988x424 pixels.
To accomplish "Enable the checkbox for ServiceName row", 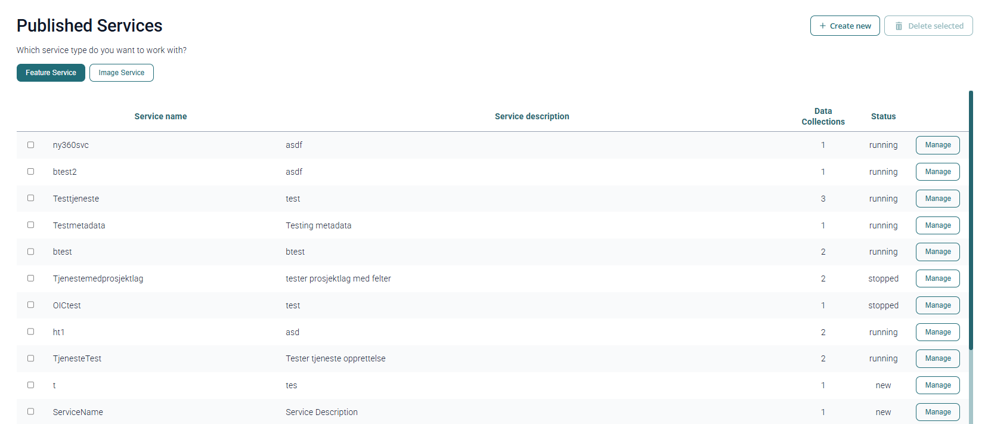I will point(30,411).
